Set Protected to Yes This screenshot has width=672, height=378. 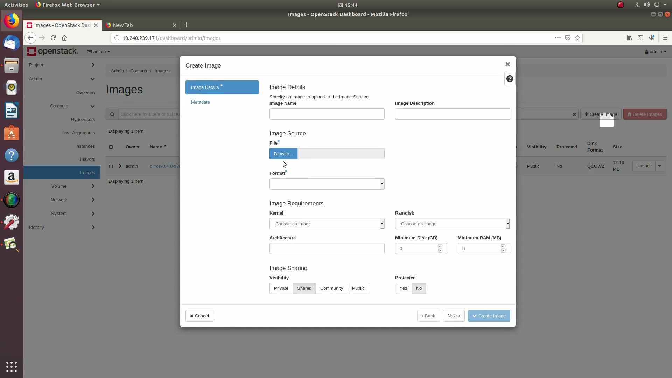pos(403,288)
